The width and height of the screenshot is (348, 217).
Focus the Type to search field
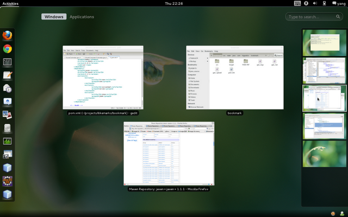click(314, 17)
